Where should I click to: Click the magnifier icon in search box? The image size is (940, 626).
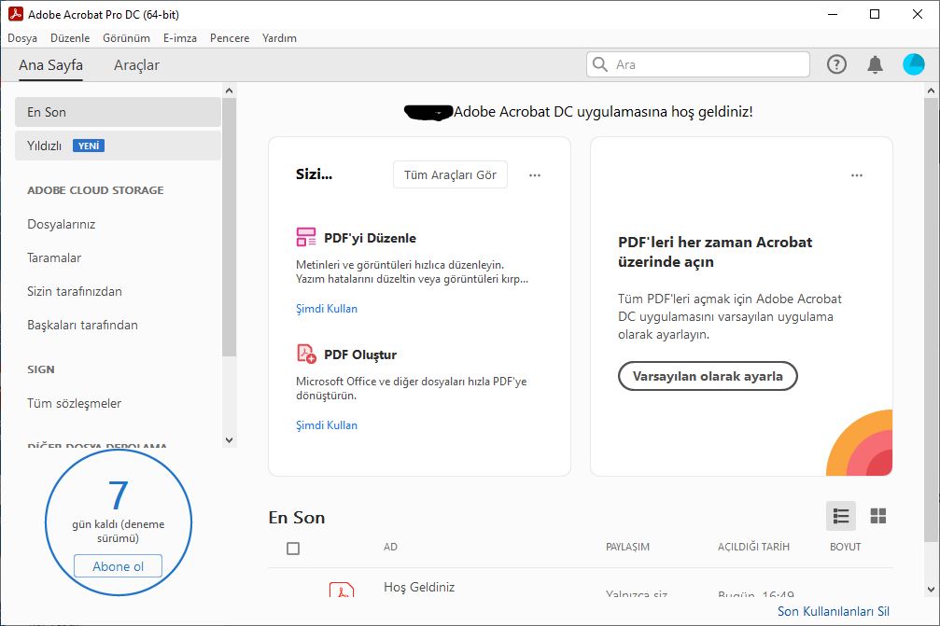coord(599,64)
